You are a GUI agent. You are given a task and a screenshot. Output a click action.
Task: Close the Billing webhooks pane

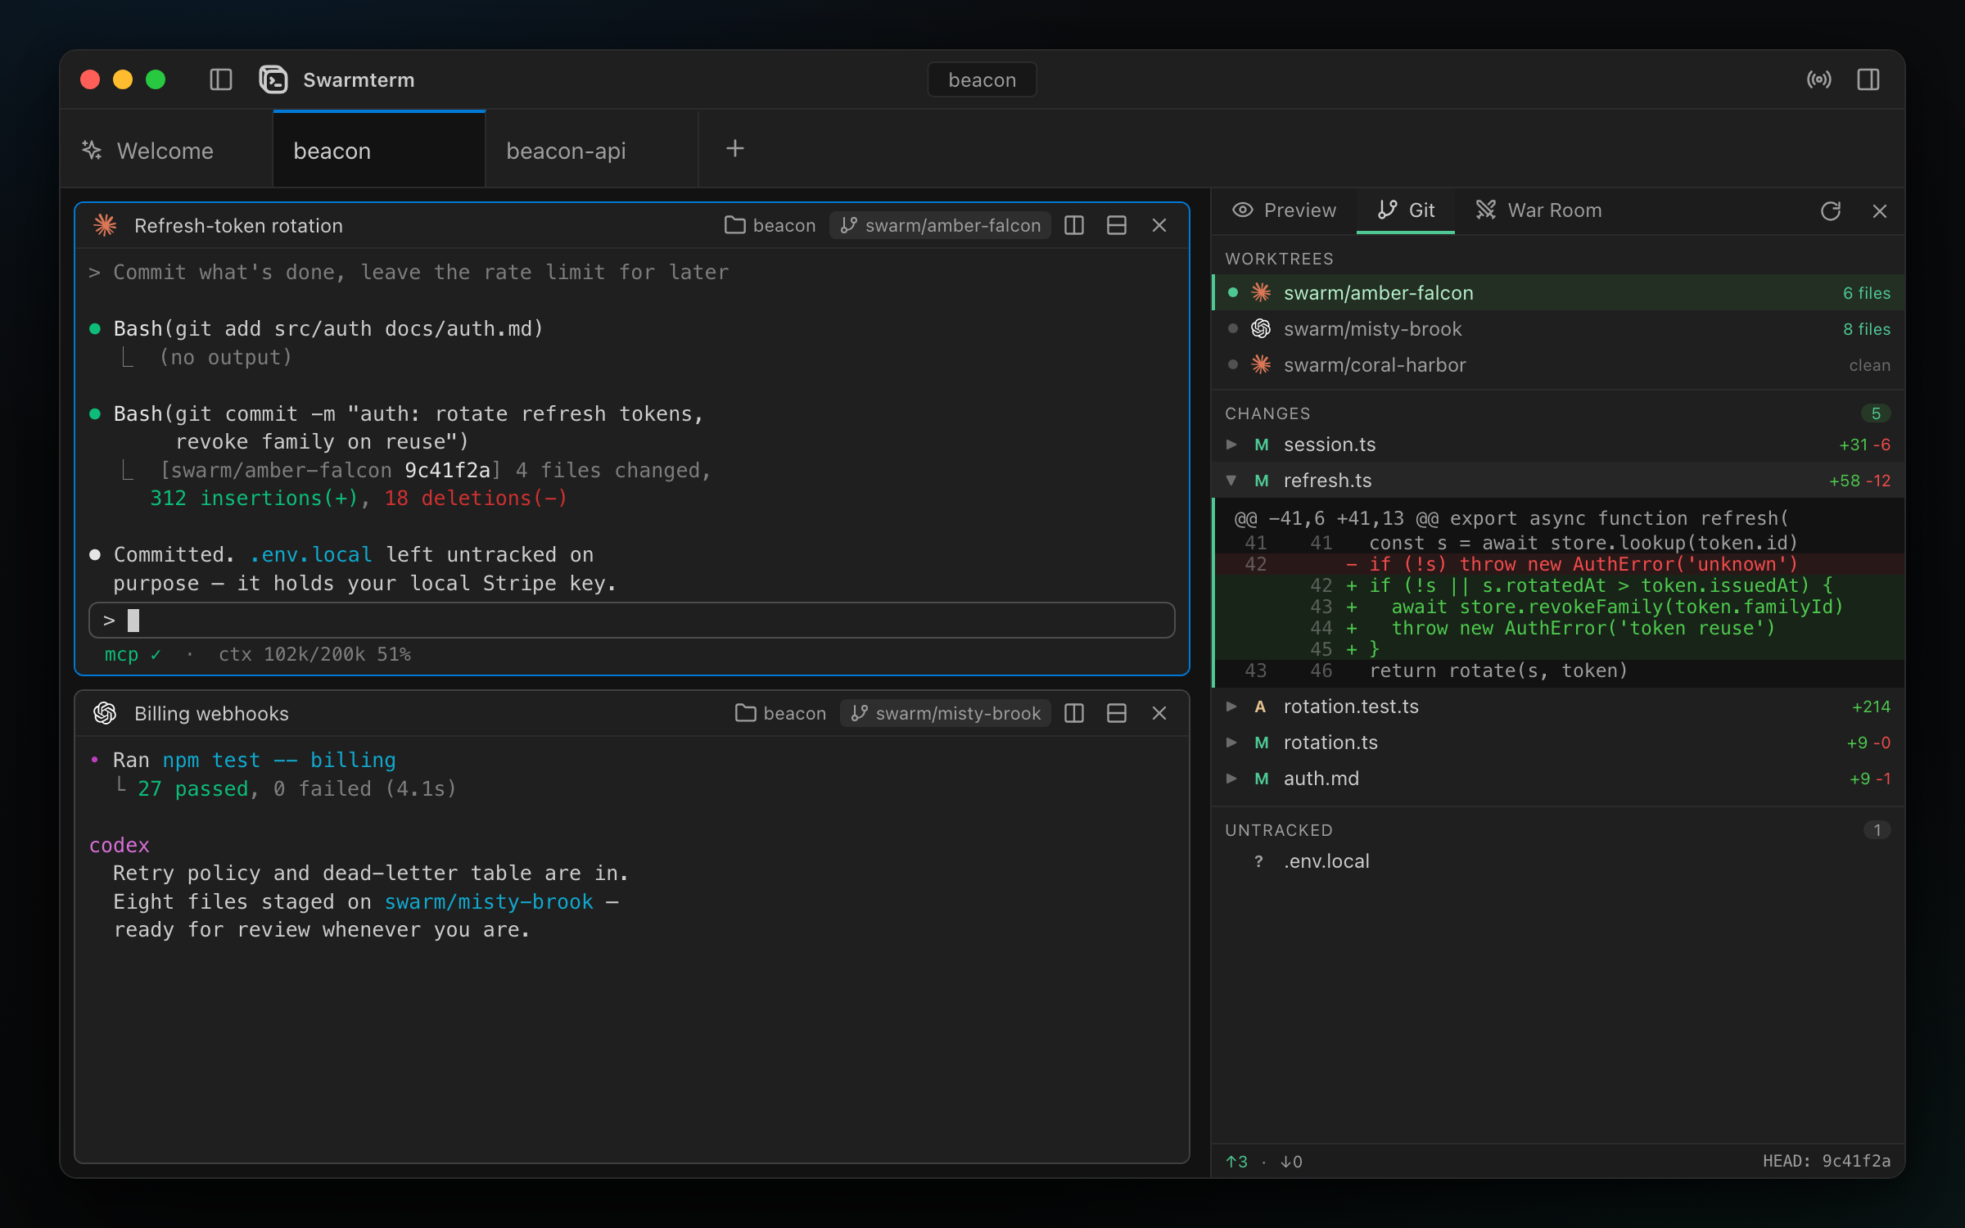tap(1159, 713)
